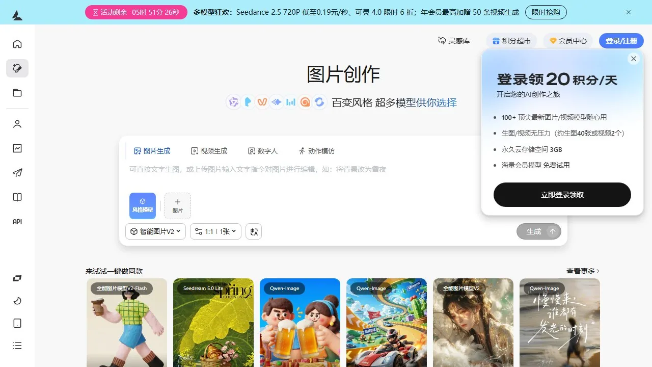Click 登录/注册 login button
Image resolution: width=652 pixels, height=367 pixels.
(x=621, y=41)
